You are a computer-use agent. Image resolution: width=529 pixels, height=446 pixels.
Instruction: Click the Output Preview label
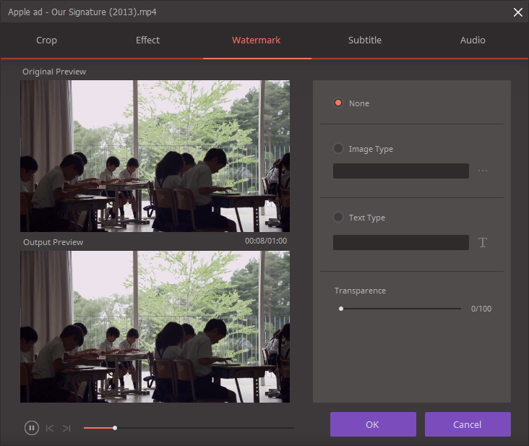tap(53, 242)
